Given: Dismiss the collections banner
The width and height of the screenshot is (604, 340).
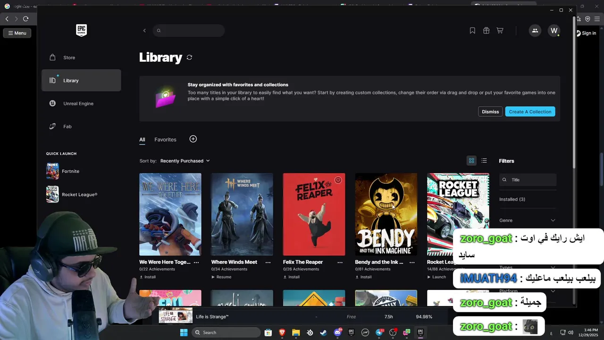Looking at the screenshot, I should (x=490, y=112).
